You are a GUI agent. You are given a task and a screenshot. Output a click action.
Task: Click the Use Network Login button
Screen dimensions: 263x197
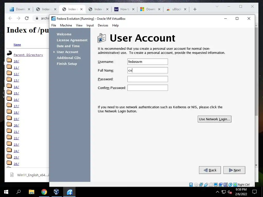tap(214, 119)
